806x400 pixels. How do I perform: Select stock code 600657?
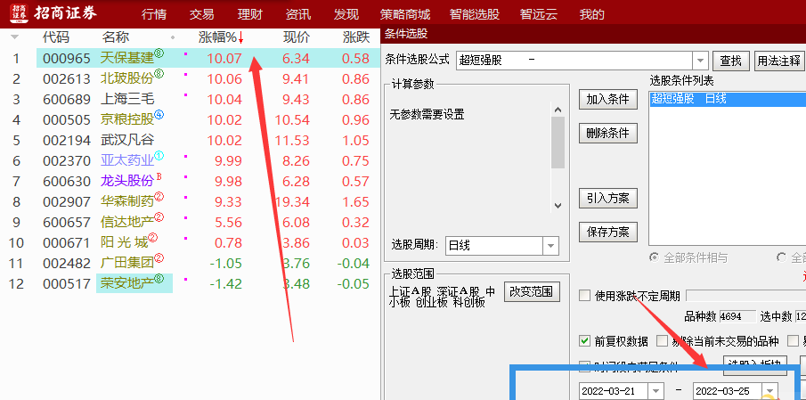coord(67,222)
